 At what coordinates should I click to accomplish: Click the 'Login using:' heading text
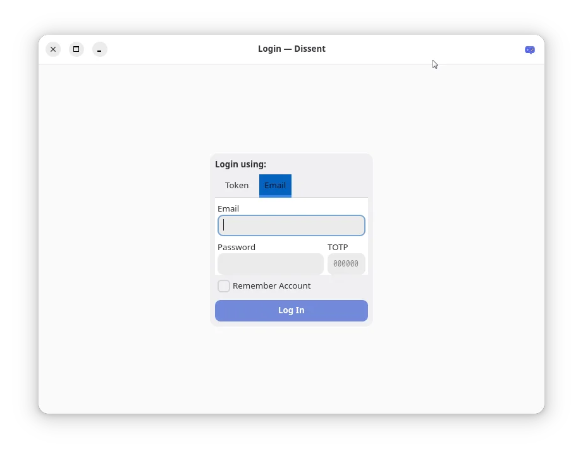click(x=240, y=164)
